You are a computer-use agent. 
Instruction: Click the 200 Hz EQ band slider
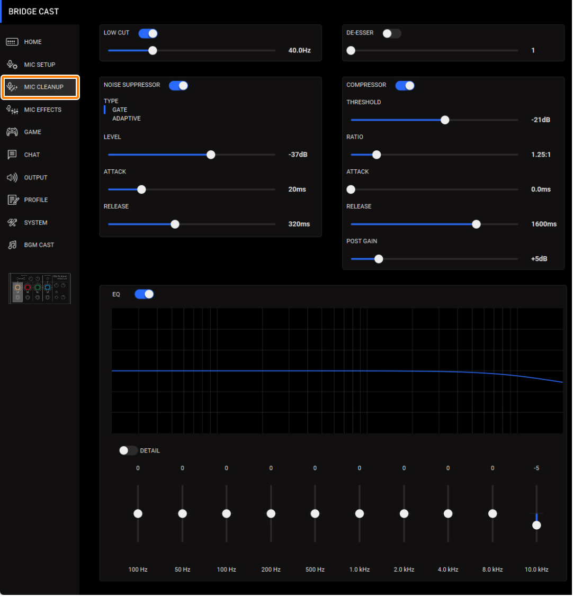click(x=271, y=514)
